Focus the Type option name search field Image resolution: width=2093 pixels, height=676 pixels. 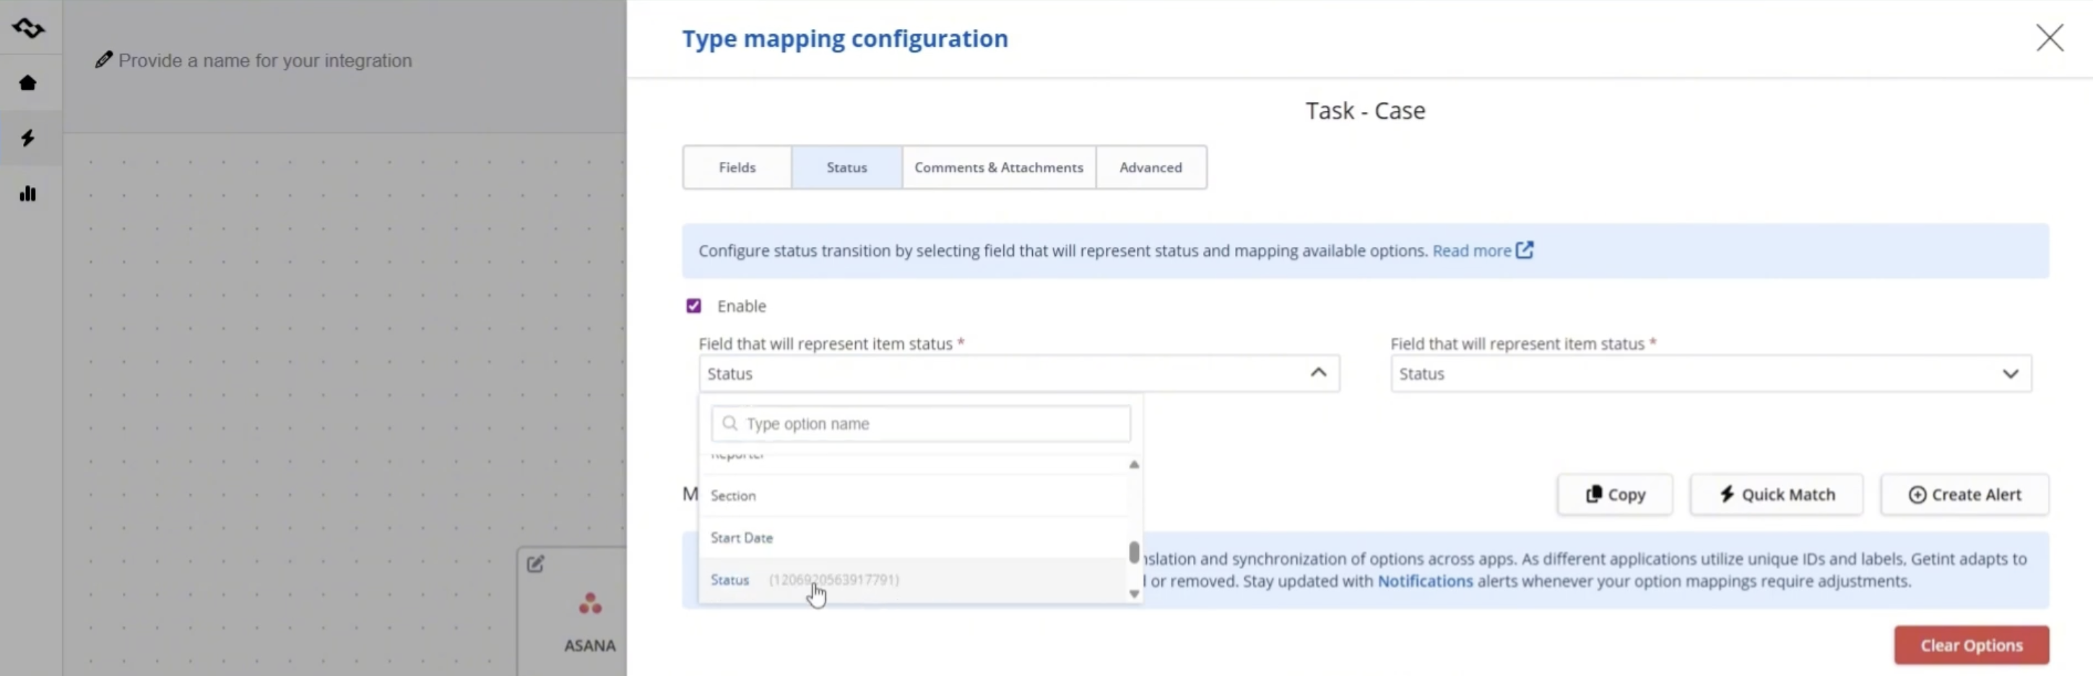tap(921, 423)
